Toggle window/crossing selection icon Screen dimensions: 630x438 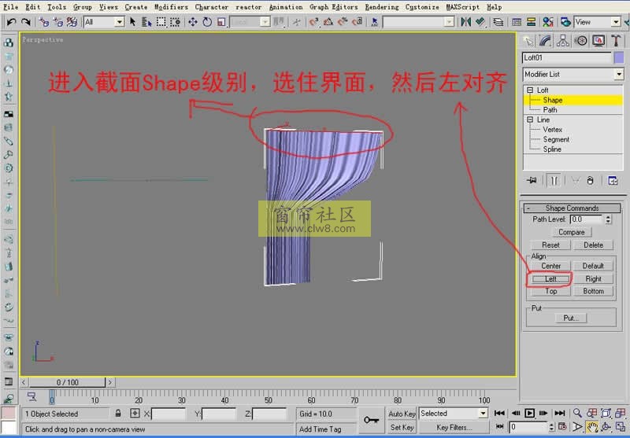click(x=175, y=22)
